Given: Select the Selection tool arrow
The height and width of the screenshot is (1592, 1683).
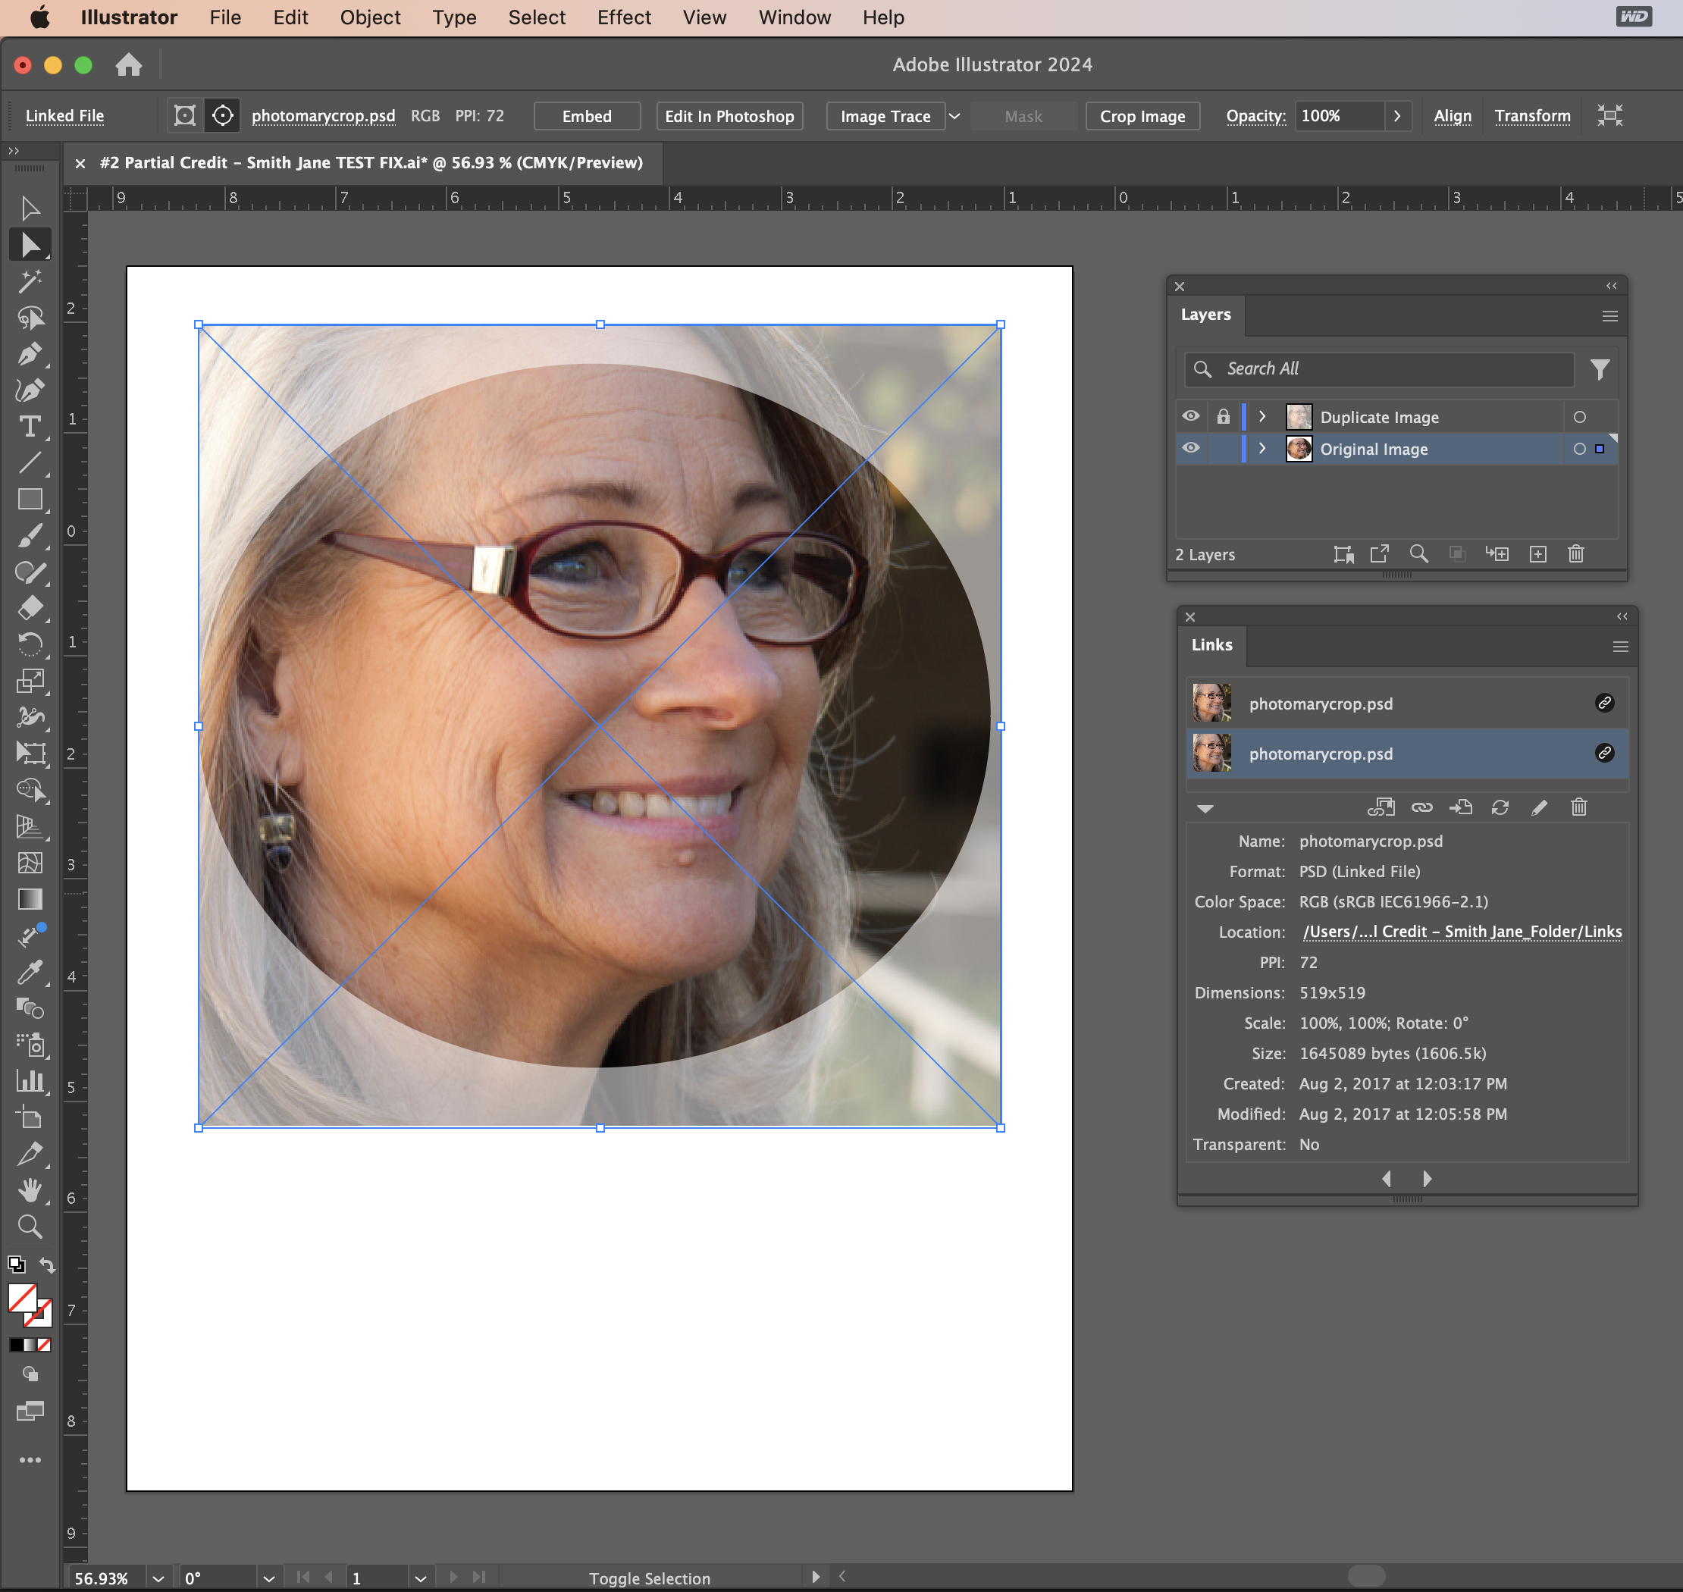Looking at the screenshot, I should [x=30, y=208].
